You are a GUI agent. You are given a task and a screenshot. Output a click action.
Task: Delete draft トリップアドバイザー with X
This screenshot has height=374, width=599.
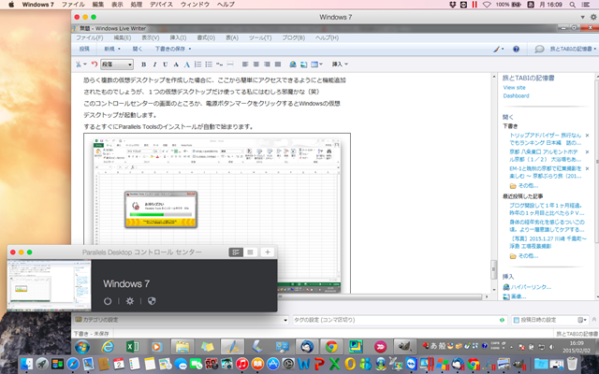(x=587, y=136)
